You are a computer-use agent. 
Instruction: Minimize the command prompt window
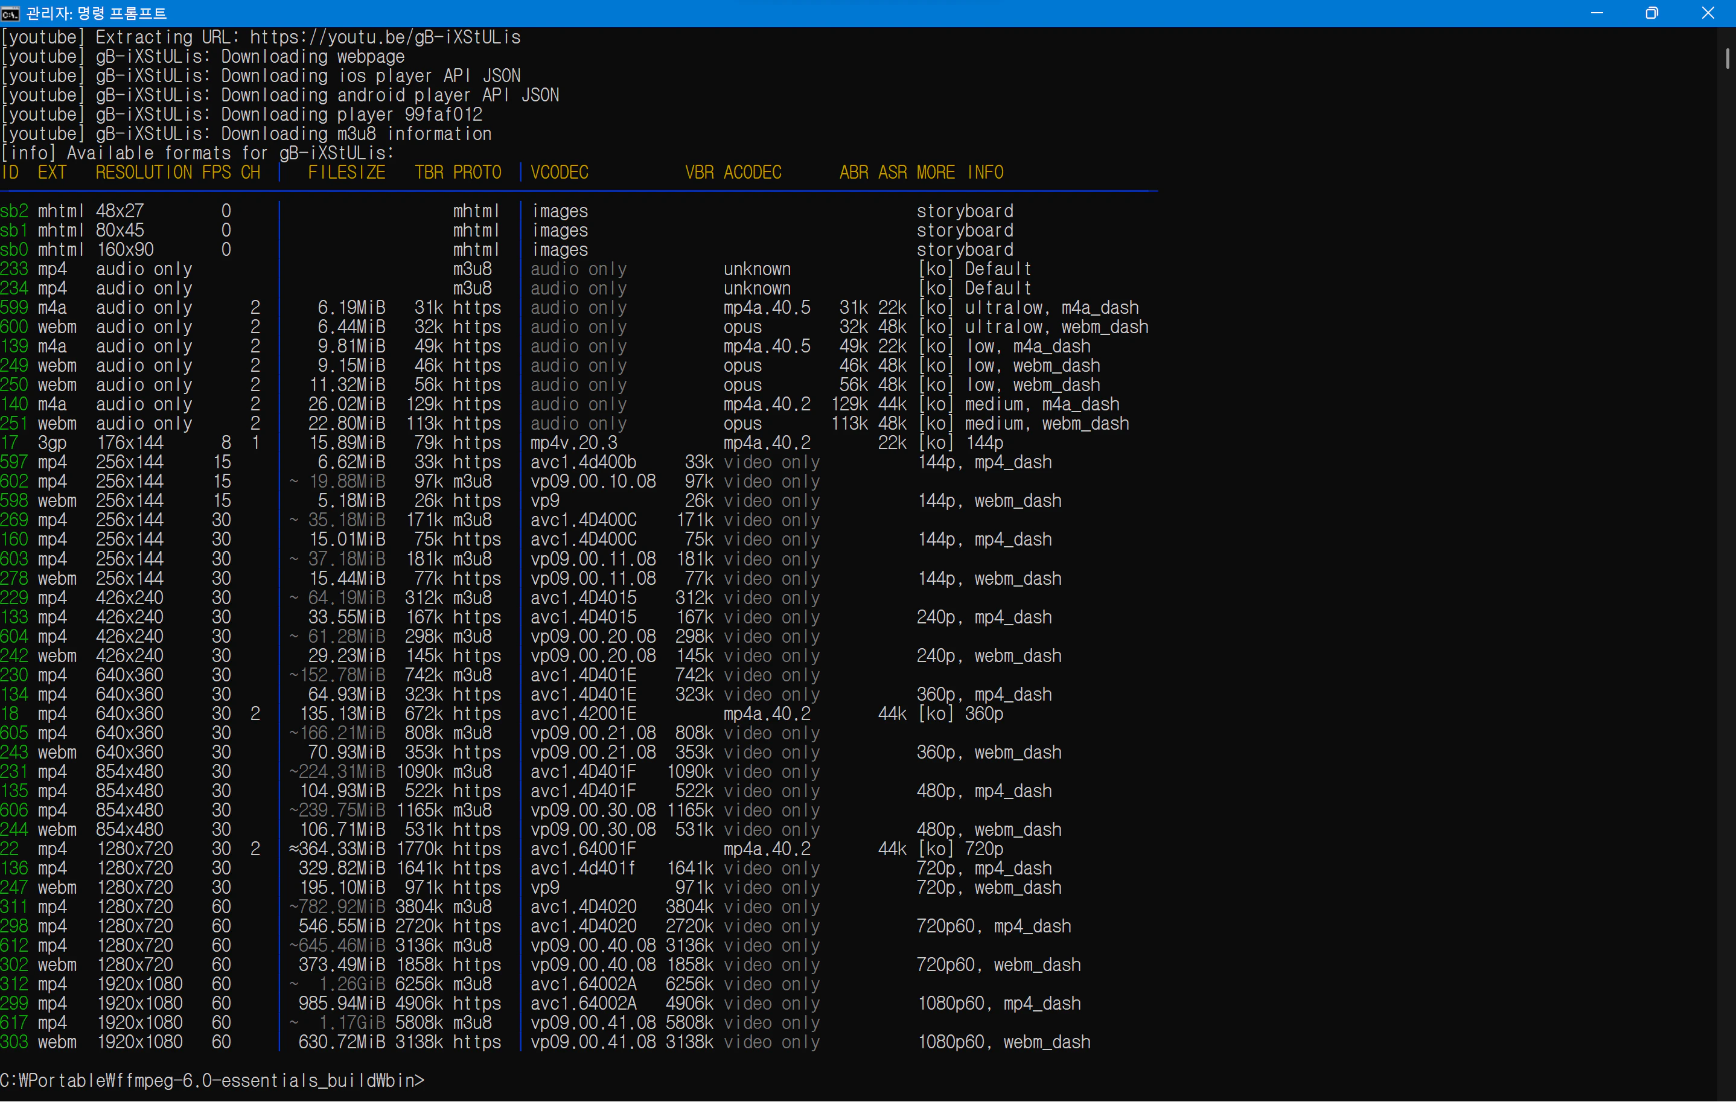1597,13
